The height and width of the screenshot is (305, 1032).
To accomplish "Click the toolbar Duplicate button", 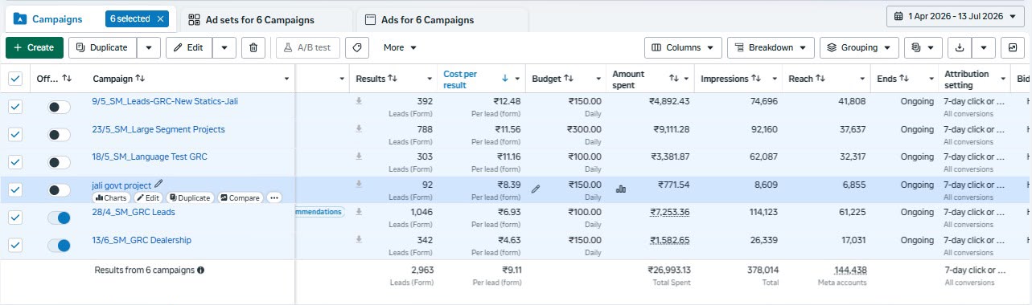I will [102, 47].
